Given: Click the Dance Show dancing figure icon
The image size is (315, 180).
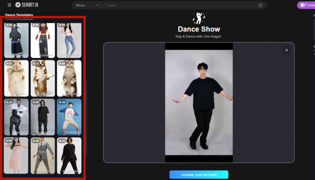Looking at the screenshot, I should (x=199, y=18).
